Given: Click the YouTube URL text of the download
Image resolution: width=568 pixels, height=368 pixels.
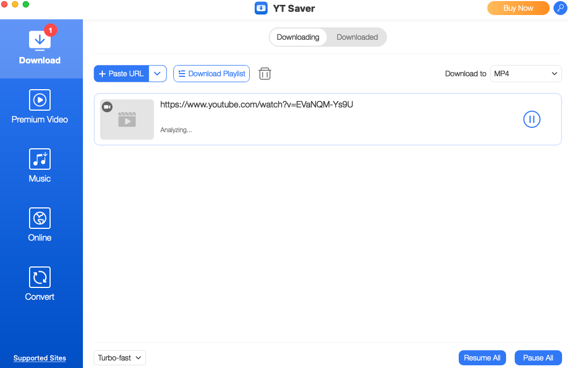Looking at the screenshot, I should click(256, 104).
